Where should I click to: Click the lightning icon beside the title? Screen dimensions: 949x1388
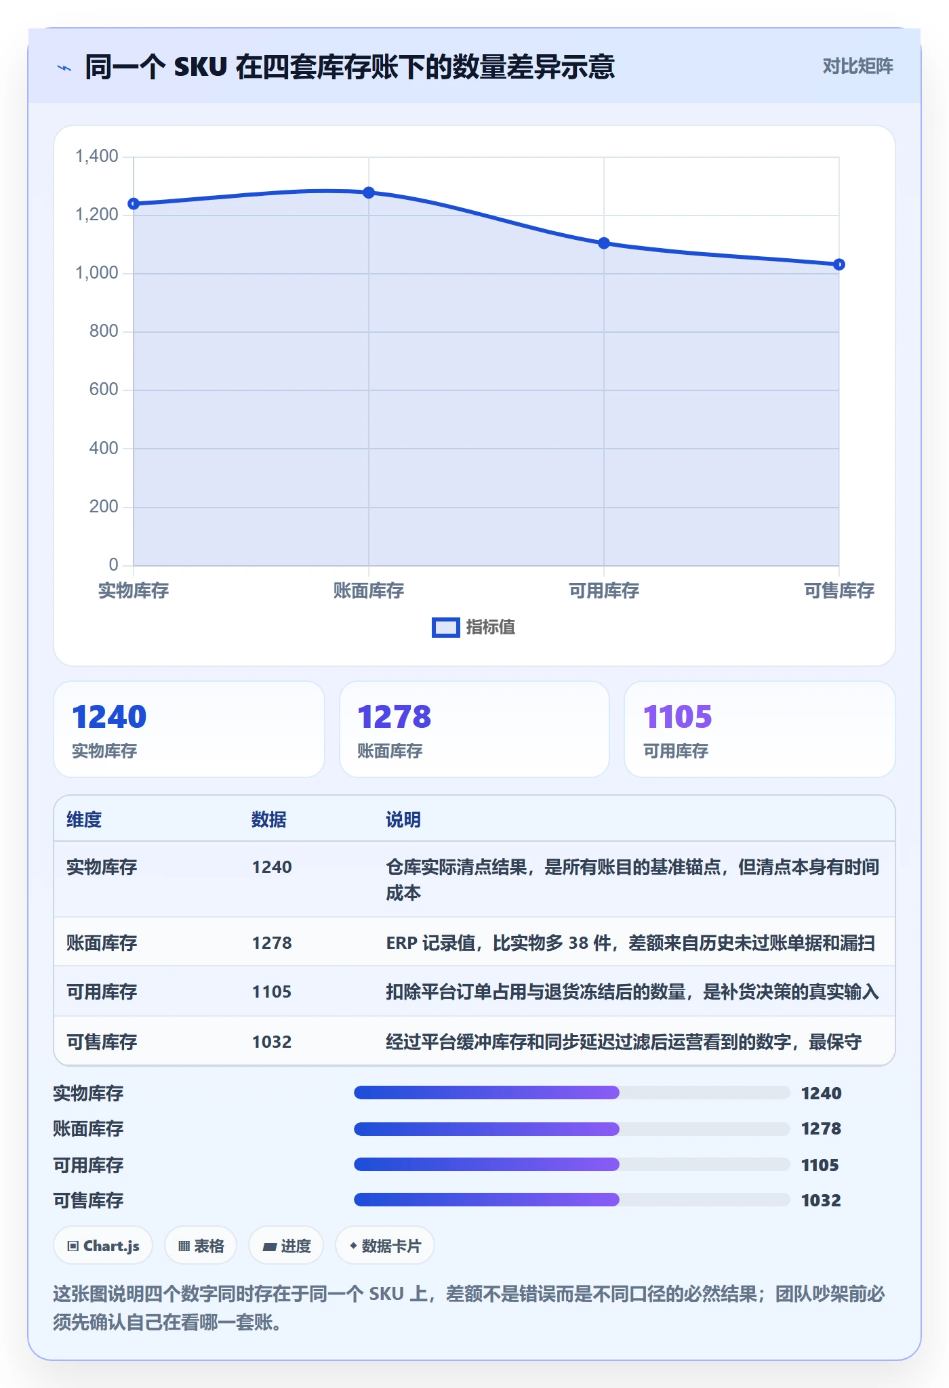pyautogui.click(x=64, y=68)
